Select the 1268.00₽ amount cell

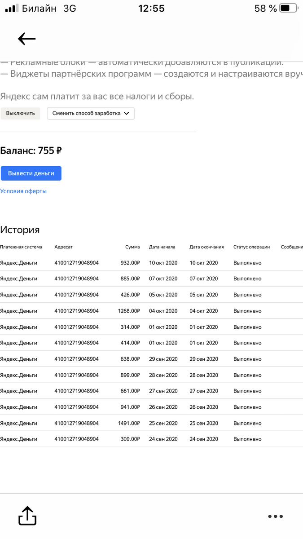[129, 311]
